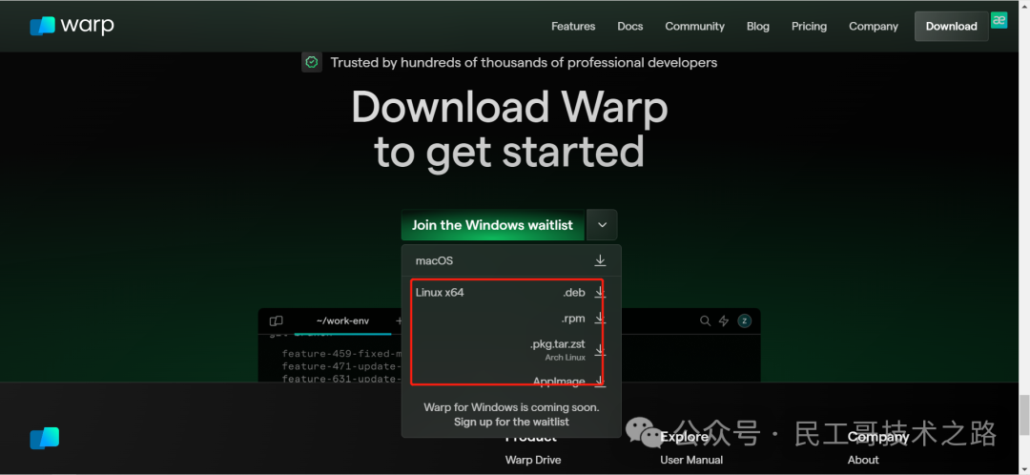
Task: Click the .deb format label
Action: [573, 293]
